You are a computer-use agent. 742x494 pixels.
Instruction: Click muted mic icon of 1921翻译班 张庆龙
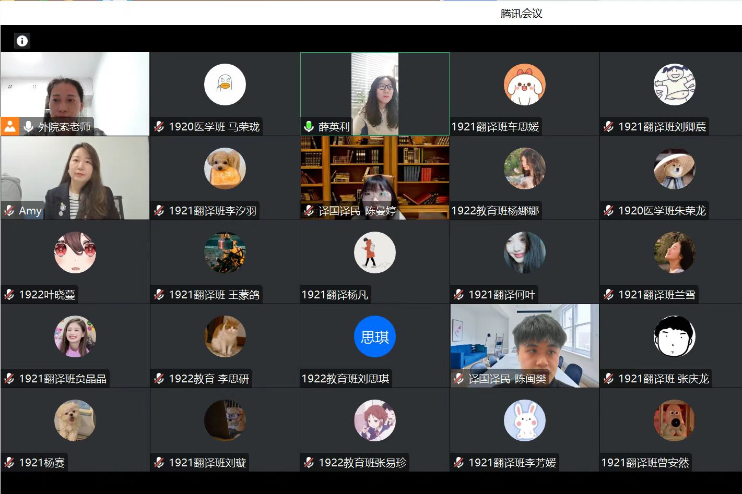[x=609, y=378]
